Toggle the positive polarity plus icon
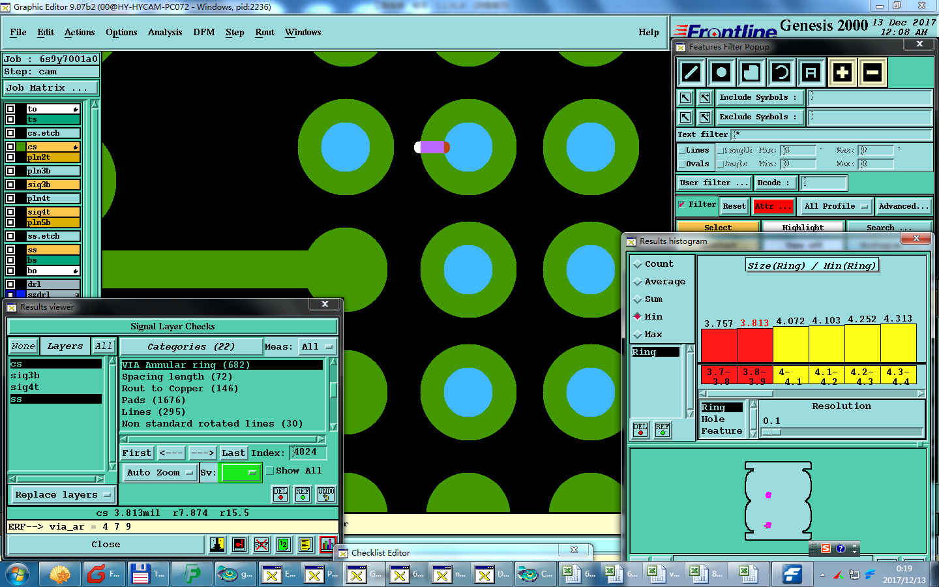The height and width of the screenshot is (587, 939). (842, 72)
